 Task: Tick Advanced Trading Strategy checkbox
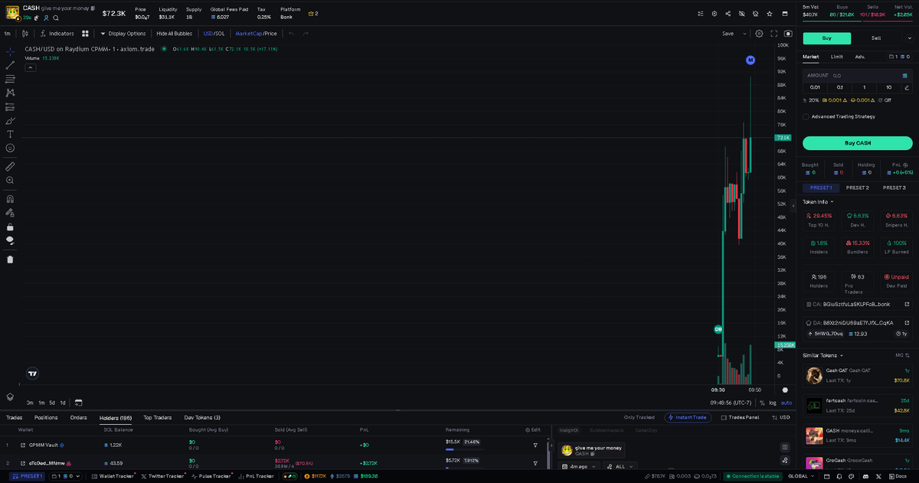(x=806, y=116)
